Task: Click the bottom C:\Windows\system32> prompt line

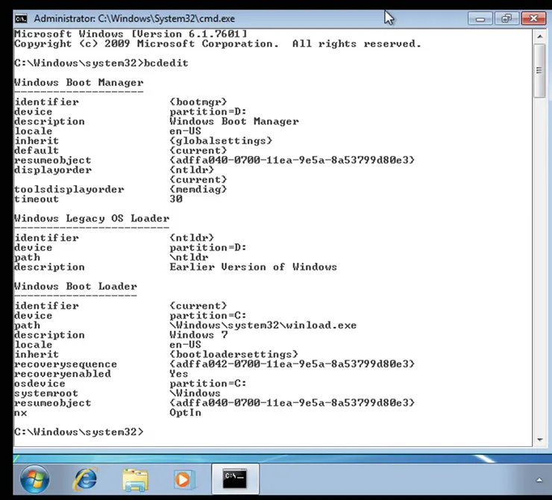Action: (78, 432)
